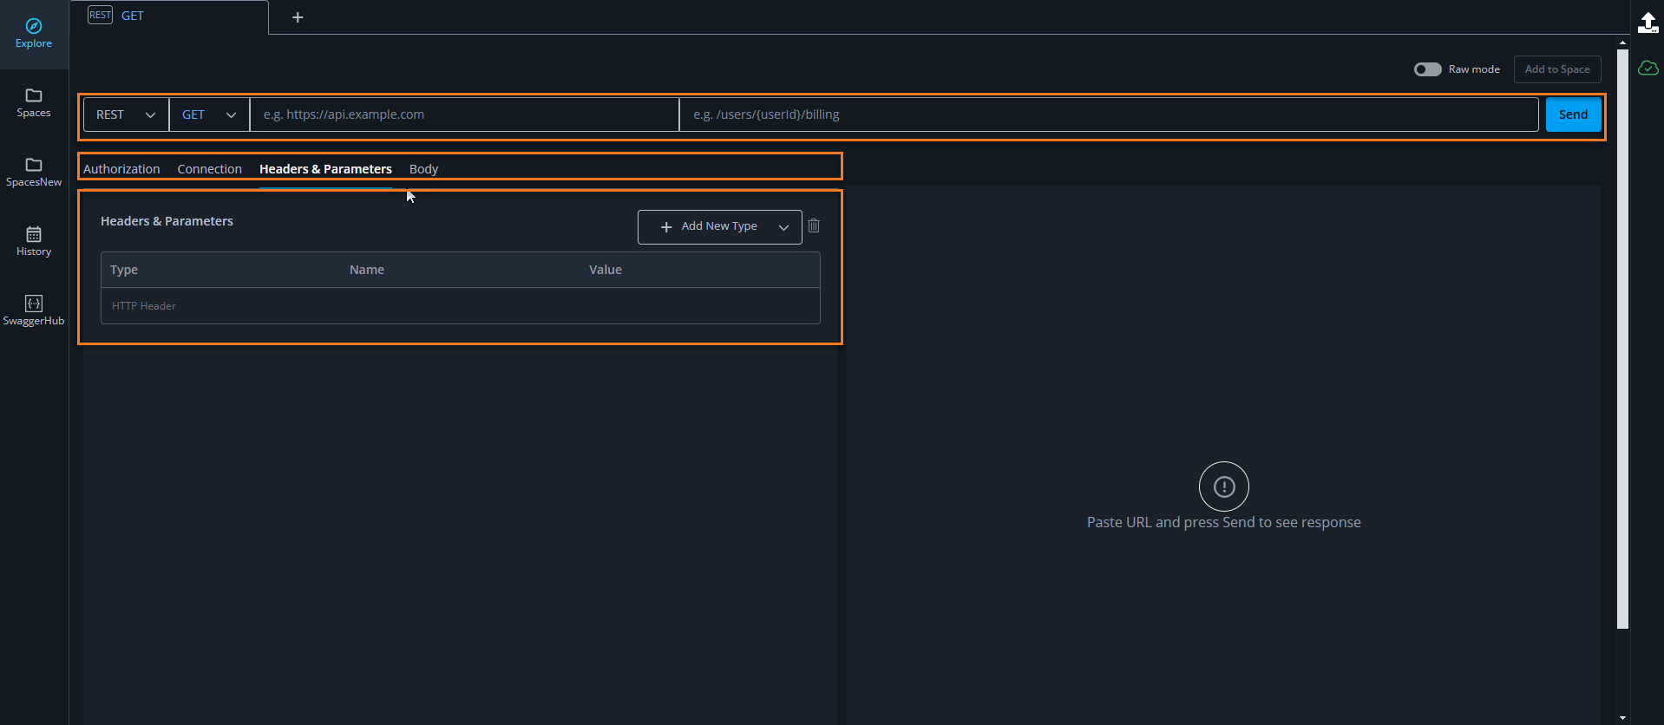Expand the REST protocol dropdown
This screenshot has width=1664, height=725.
coord(126,114)
